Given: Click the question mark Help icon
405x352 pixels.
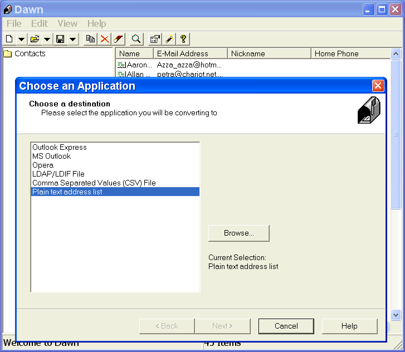Looking at the screenshot, I should 183,39.
